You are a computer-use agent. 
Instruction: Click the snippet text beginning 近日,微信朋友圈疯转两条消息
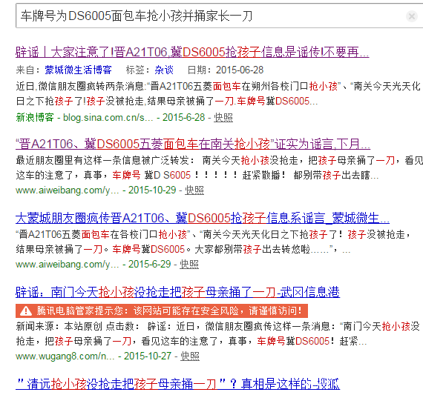point(218,94)
